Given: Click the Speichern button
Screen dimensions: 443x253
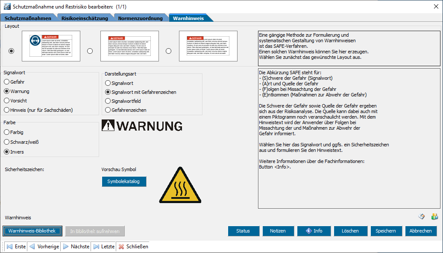Looking at the screenshot, I should [x=386, y=231].
